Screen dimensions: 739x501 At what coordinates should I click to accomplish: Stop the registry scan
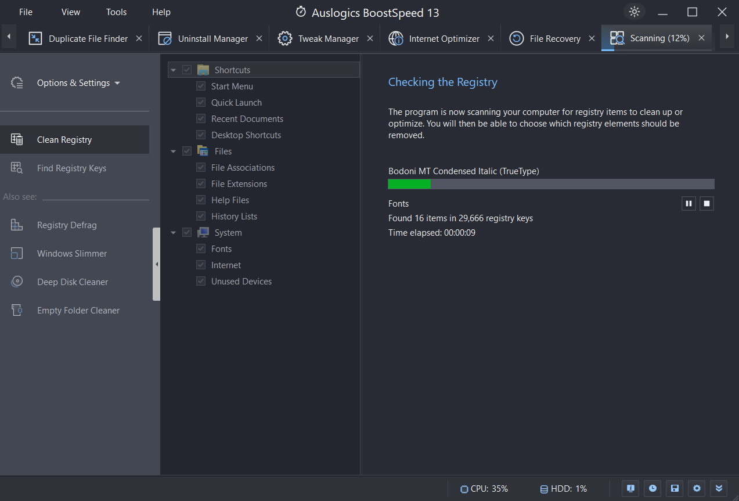coord(706,203)
